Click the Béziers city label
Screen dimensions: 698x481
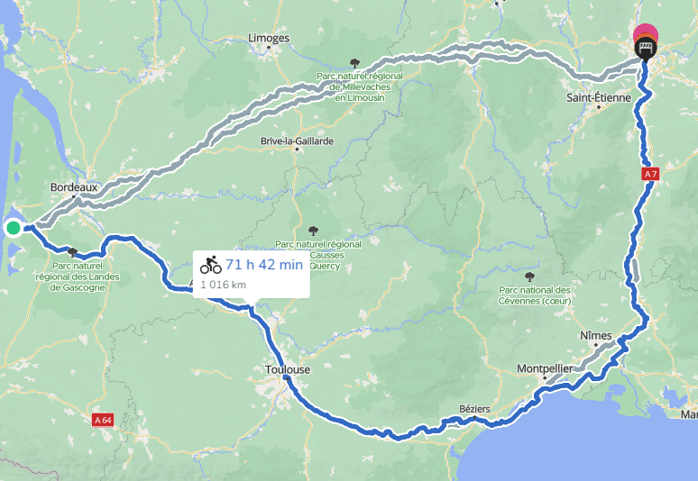click(x=474, y=409)
